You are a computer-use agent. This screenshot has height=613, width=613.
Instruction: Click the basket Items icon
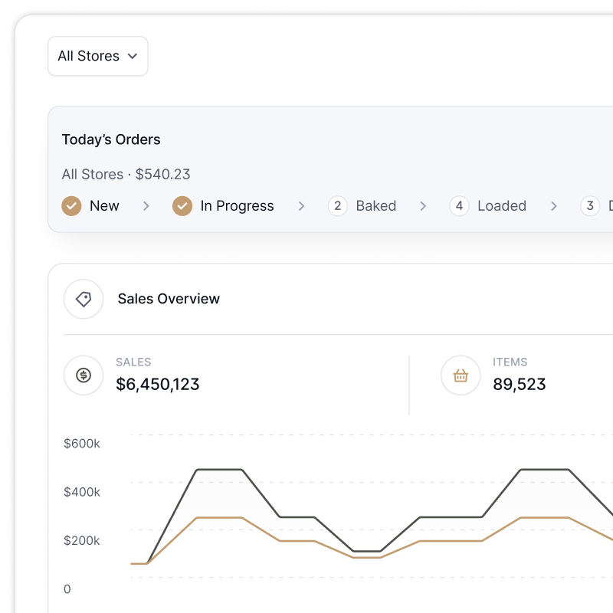tap(461, 375)
